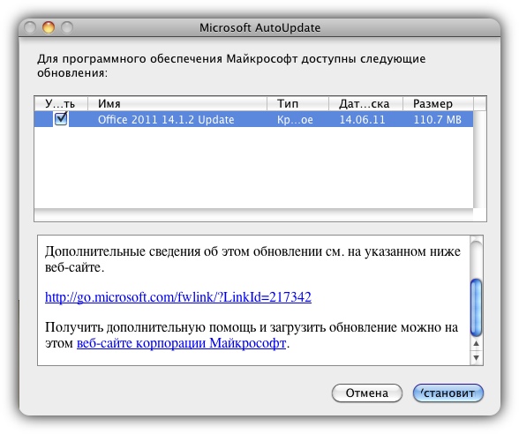The image size is (519, 434).
Task: Click the Дополнительные сведения об этом обновлении text
Action: (x=252, y=259)
